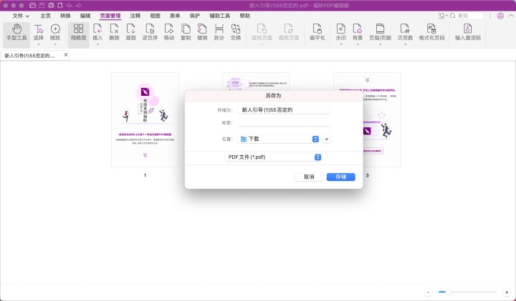Toggle the 缩略图 thumbnail view

tap(78, 32)
